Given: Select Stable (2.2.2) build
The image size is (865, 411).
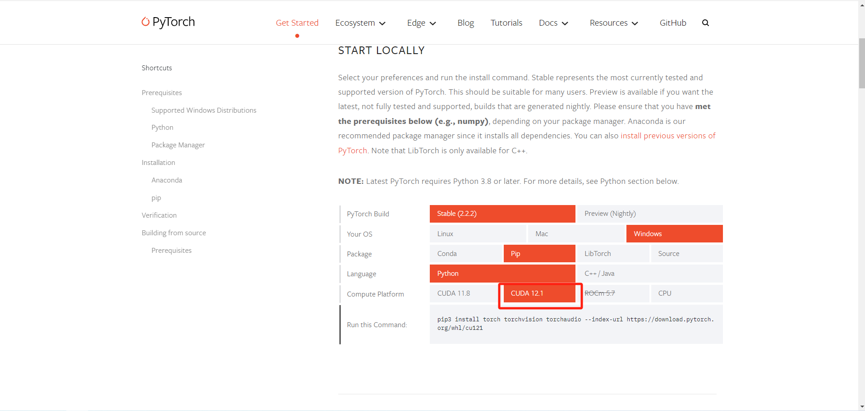Looking at the screenshot, I should 502,214.
